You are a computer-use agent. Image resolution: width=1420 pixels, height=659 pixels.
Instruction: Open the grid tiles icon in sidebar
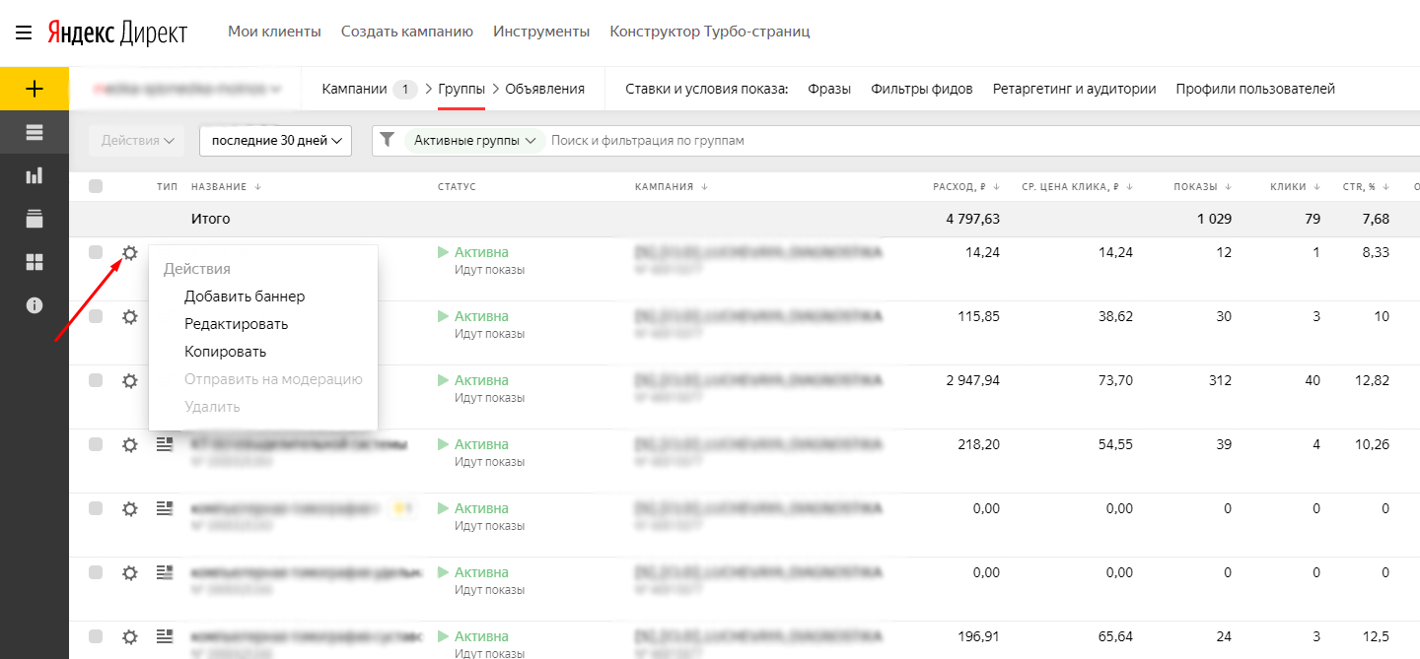[x=35, y=261]
